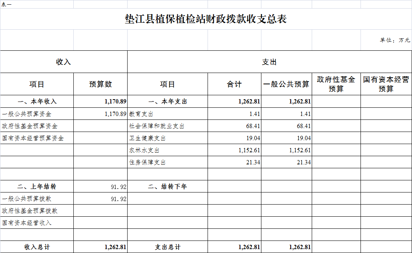Image resolution: width=412 pixels, height=253 pixels.
Task: Click 1,170.89 in 一般公共预算资金 row
Action: click(x=115, y=114)
